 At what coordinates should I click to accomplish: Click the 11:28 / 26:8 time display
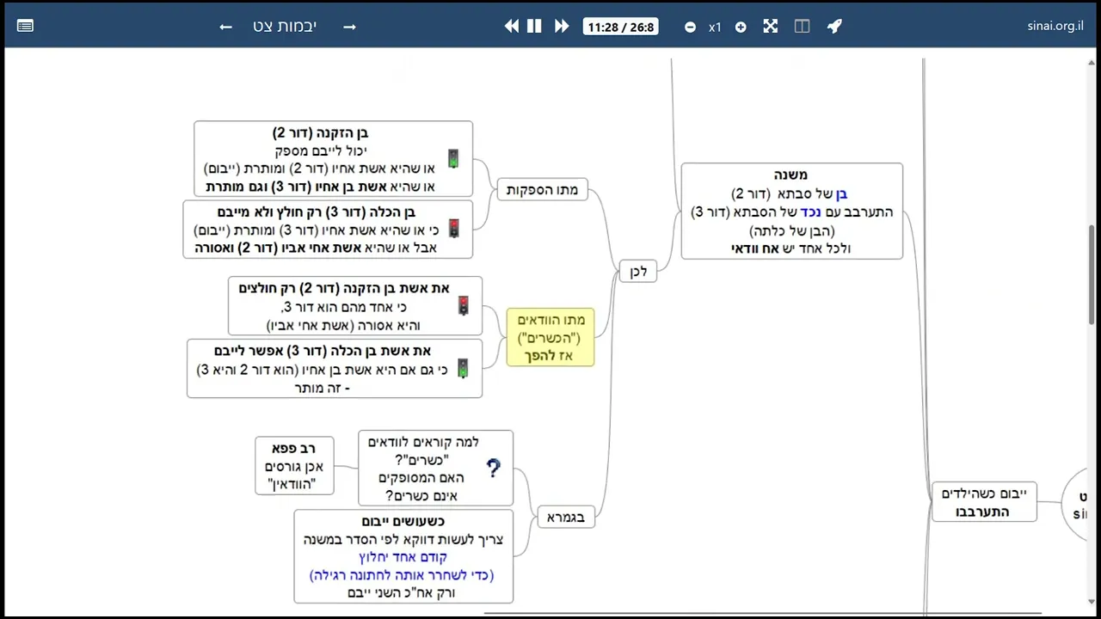[621, 27]
